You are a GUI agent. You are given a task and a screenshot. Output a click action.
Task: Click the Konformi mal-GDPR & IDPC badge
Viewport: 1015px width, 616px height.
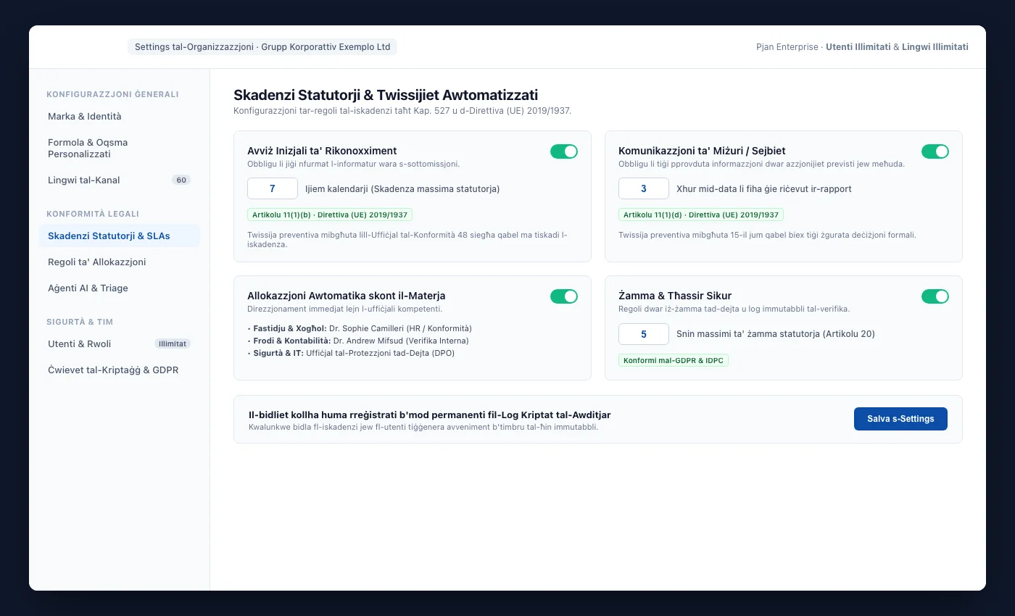[x=674, y=360]
